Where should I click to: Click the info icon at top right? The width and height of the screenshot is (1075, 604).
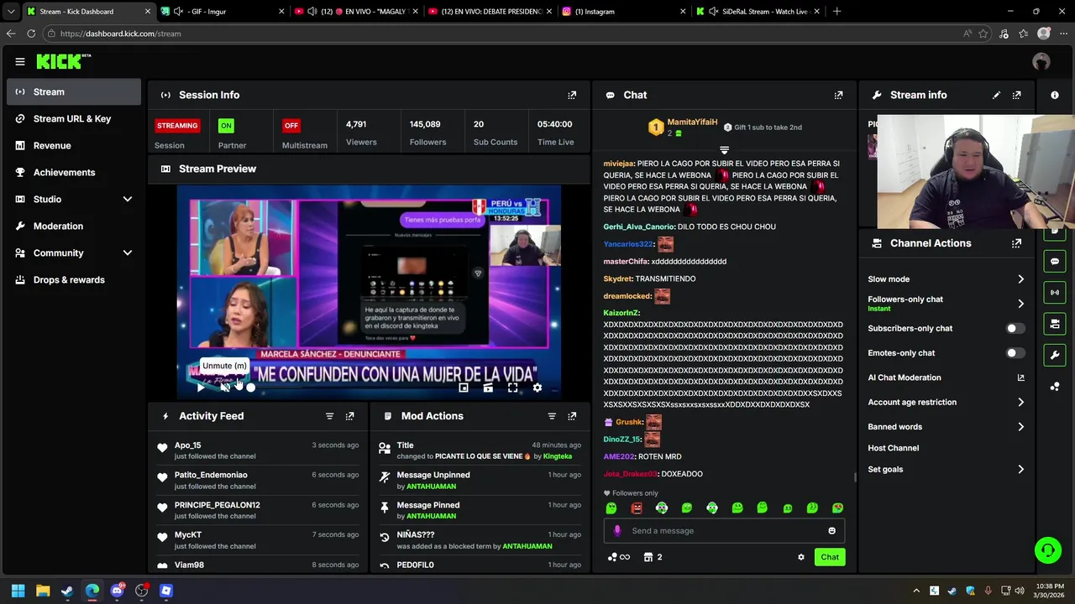coord(1055,95)
